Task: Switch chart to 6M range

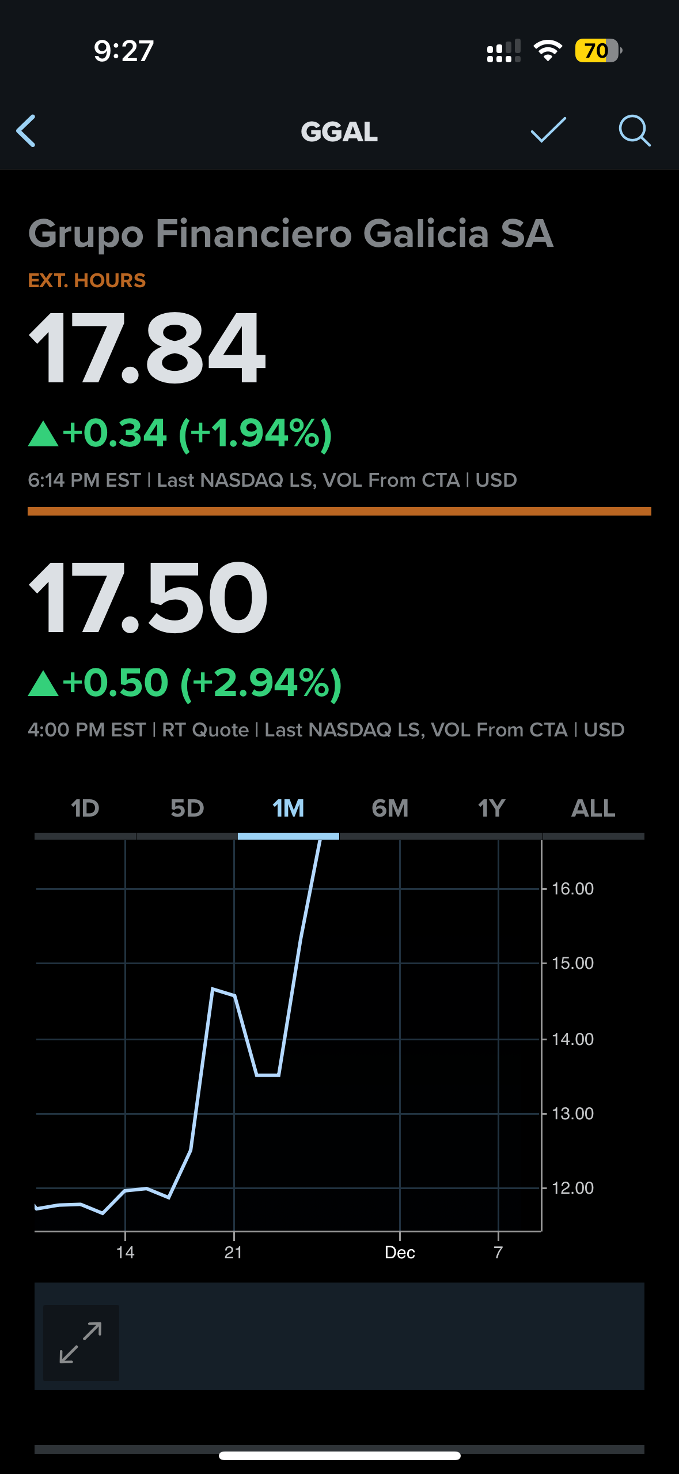Action: coord(390,809)
